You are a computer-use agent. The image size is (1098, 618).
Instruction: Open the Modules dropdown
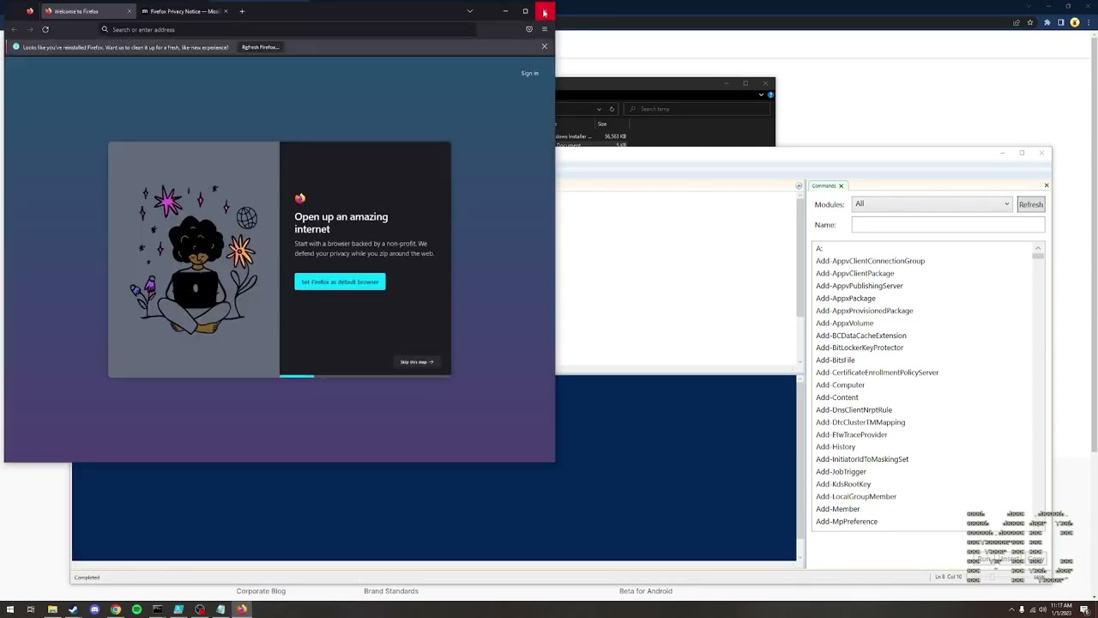tap(932, 204)
